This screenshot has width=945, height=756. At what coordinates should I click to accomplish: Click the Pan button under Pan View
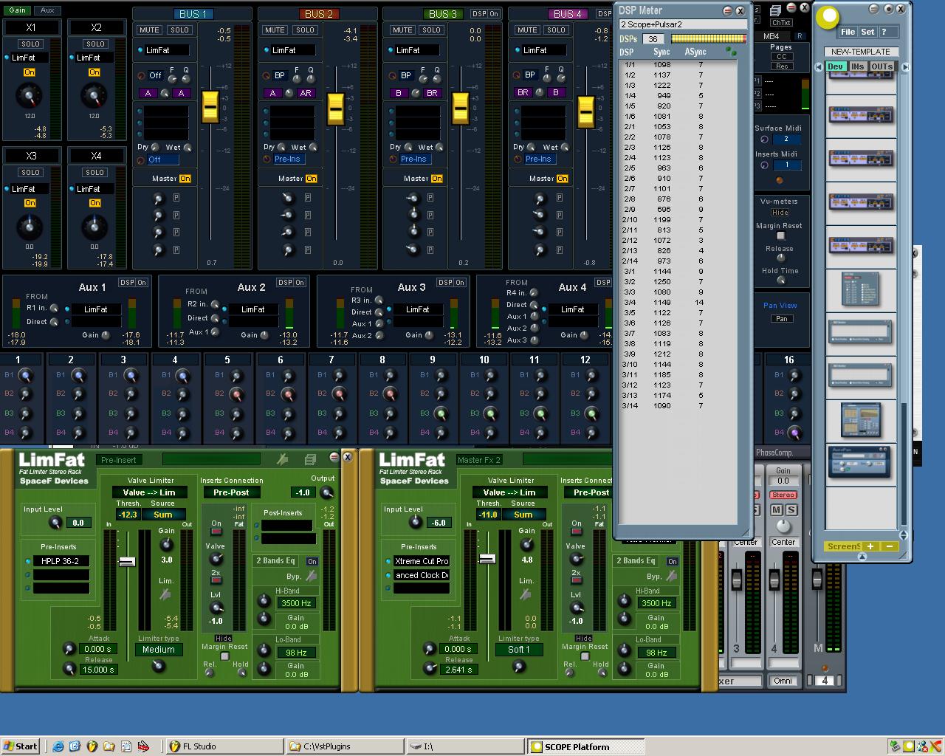pyautogui.click(x=781, y=319)
